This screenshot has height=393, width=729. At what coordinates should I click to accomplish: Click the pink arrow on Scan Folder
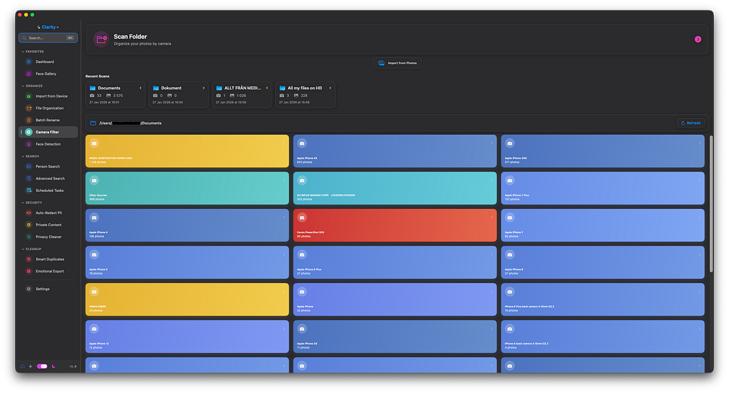tap(698, 39)
